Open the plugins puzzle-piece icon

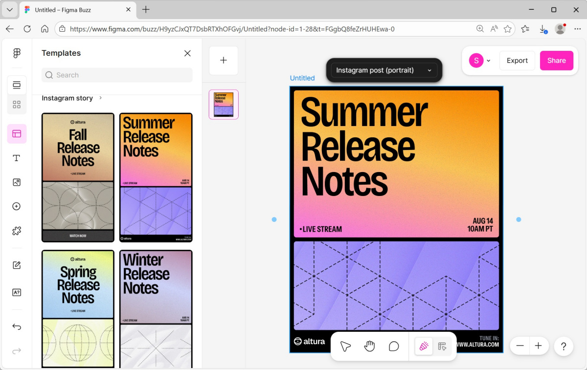pos(17,231)
